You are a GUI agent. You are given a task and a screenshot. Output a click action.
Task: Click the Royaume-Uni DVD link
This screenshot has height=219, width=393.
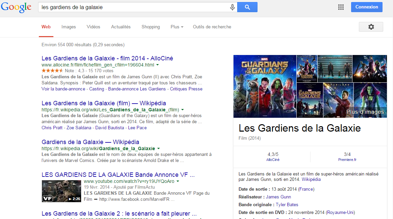tap(340, 213)
